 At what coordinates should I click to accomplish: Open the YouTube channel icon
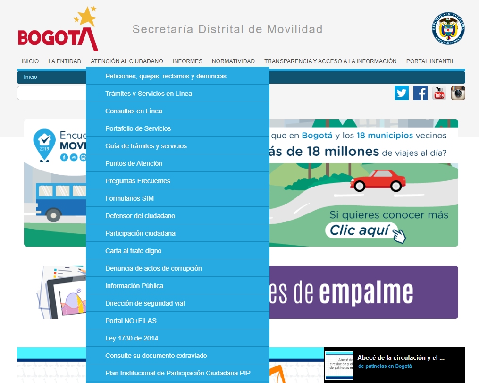(x=439, y=93)
